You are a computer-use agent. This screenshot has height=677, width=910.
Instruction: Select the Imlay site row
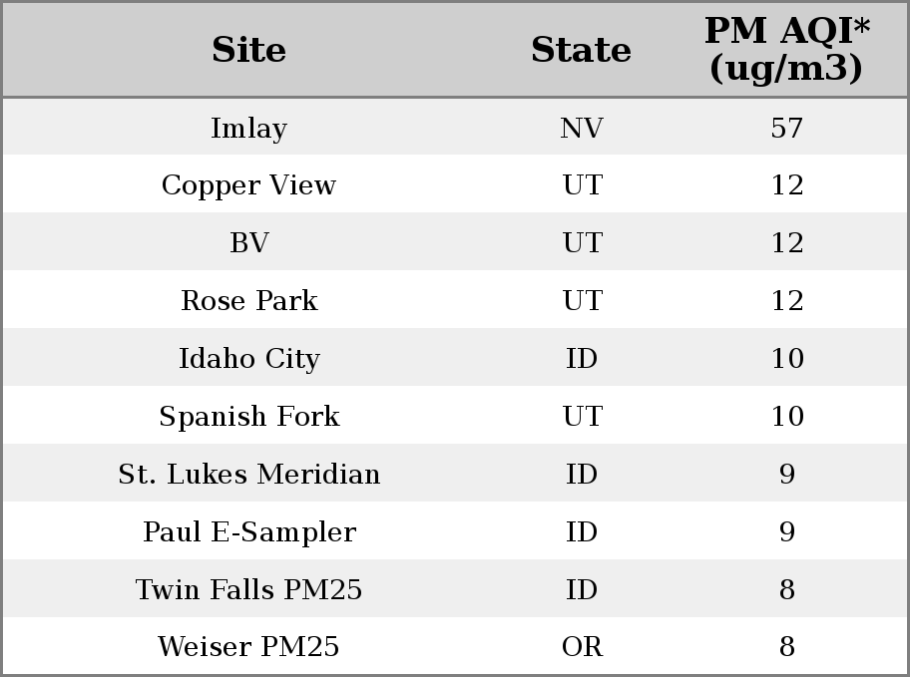click(x=455, y=127)
